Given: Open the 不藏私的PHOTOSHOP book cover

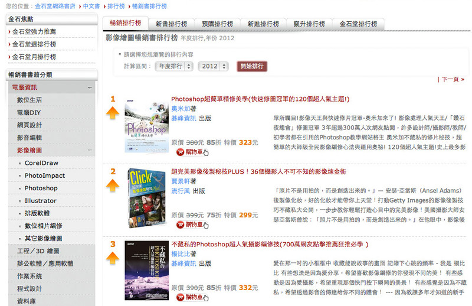Looking at the screenshot, I should click(146, 271).
